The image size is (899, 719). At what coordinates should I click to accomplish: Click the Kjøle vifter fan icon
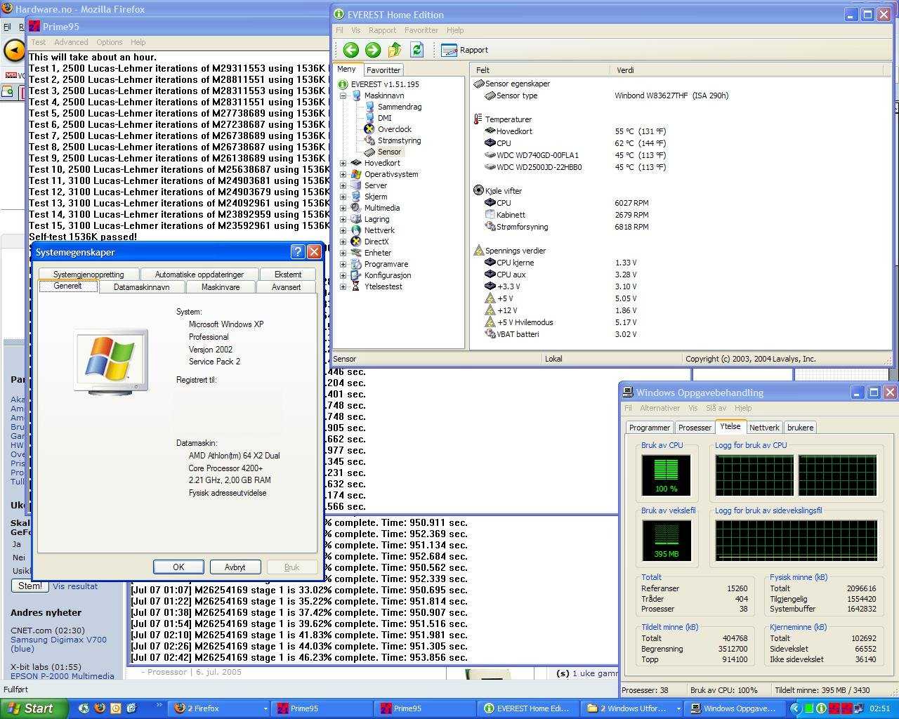[478, 190]
